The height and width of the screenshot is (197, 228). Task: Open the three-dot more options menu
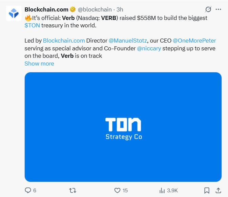point(218,9)
